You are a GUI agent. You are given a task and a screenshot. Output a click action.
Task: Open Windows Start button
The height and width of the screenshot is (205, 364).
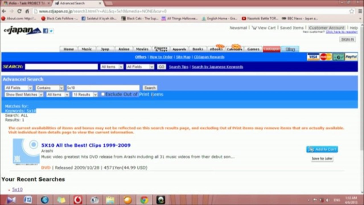[x=11, y=200]
